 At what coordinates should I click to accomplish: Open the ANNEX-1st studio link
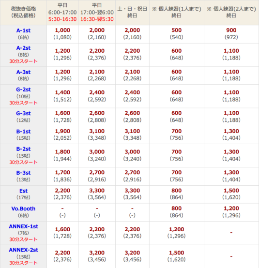pyautogui.click(x=23, y=226)
